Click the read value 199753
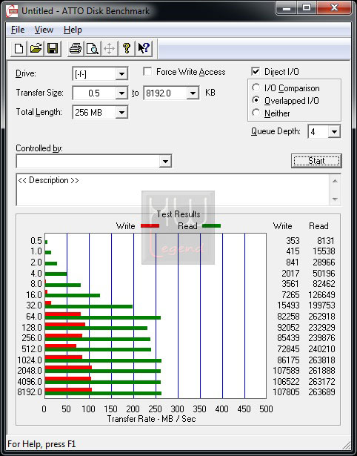 [x=321, y=305]
